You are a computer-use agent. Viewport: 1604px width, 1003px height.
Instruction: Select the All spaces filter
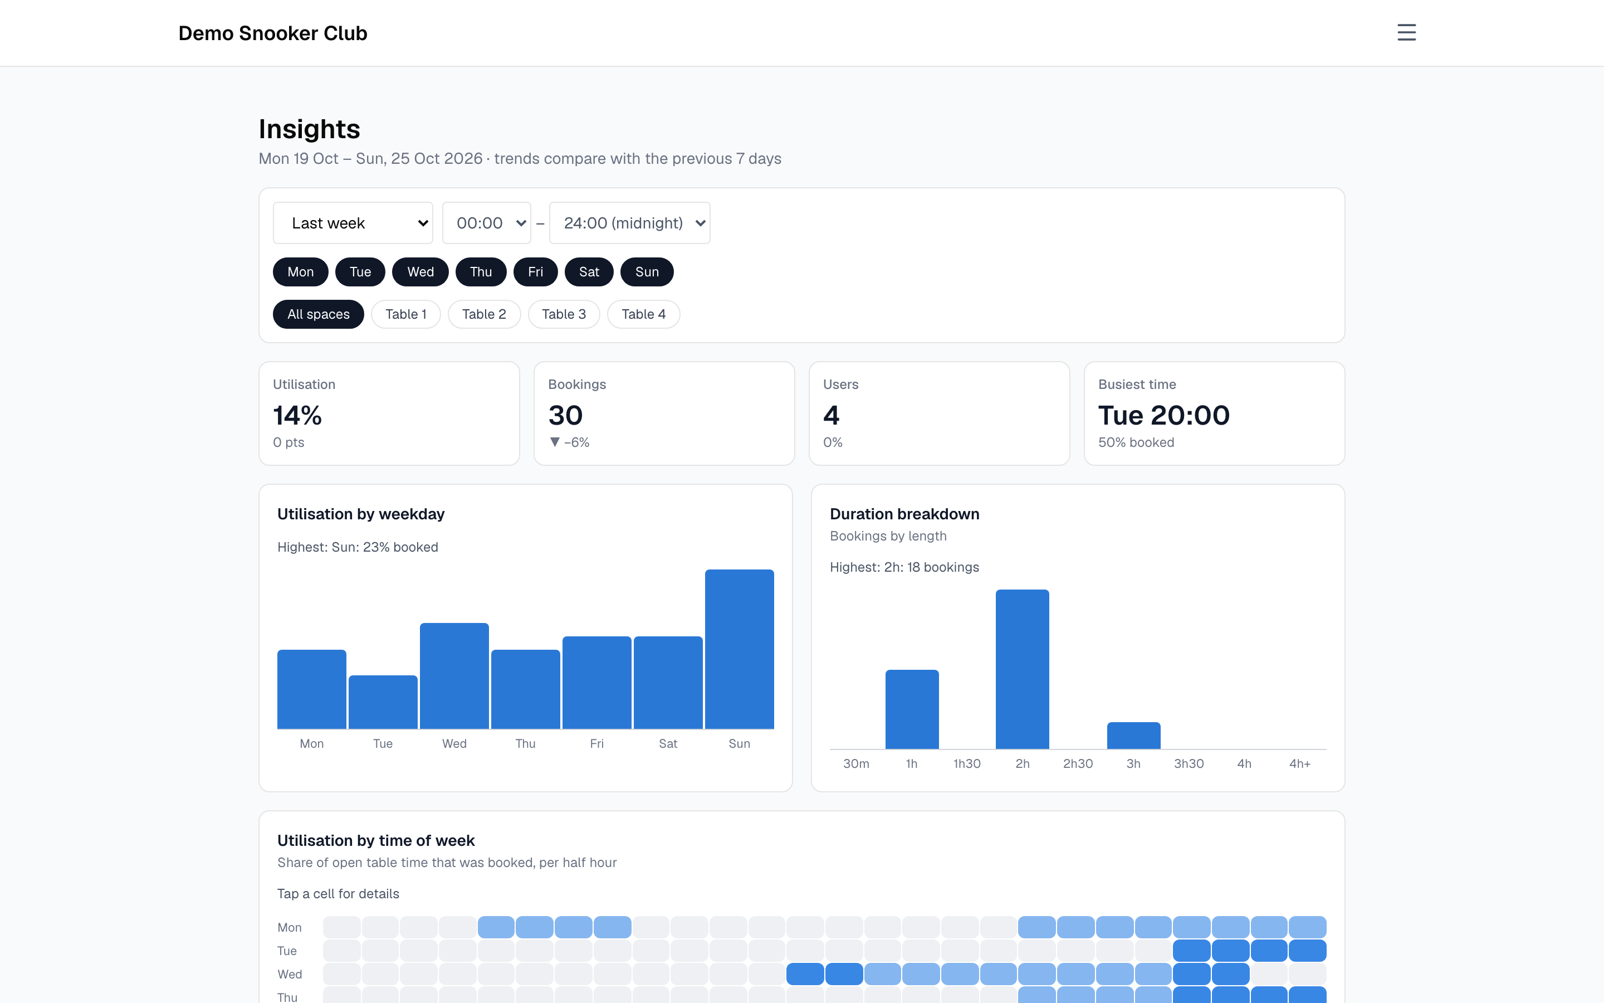[318, 314]
